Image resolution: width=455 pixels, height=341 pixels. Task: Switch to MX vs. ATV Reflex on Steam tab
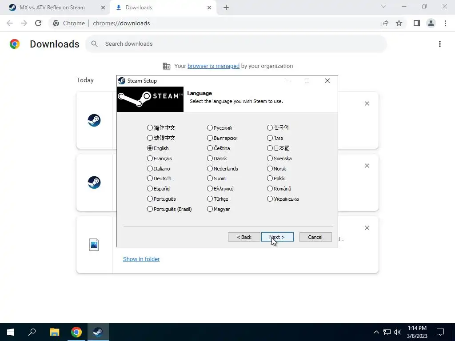[x=52, y=8]
